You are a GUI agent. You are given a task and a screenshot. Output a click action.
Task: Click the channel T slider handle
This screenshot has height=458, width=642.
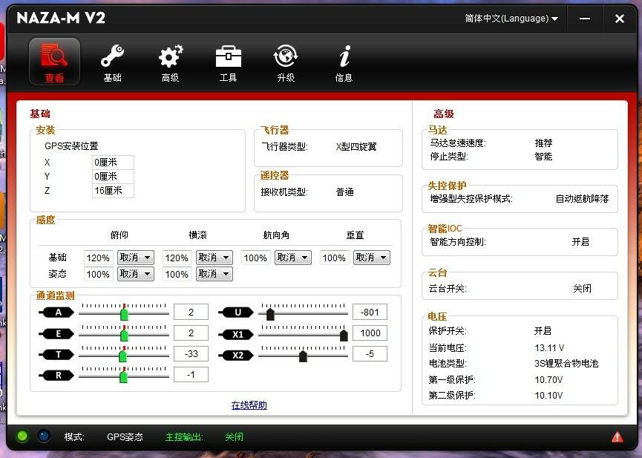click(x=122, y=356)
